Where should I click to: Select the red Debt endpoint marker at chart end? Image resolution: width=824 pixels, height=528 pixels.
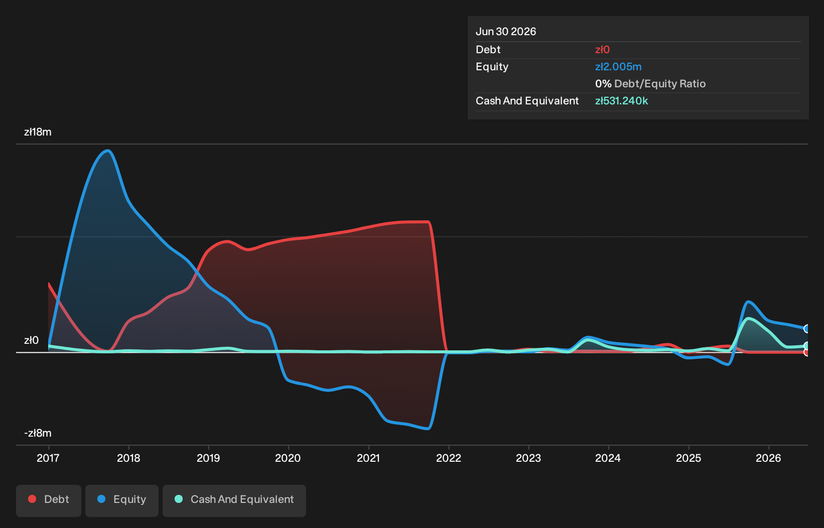(807, 352)
